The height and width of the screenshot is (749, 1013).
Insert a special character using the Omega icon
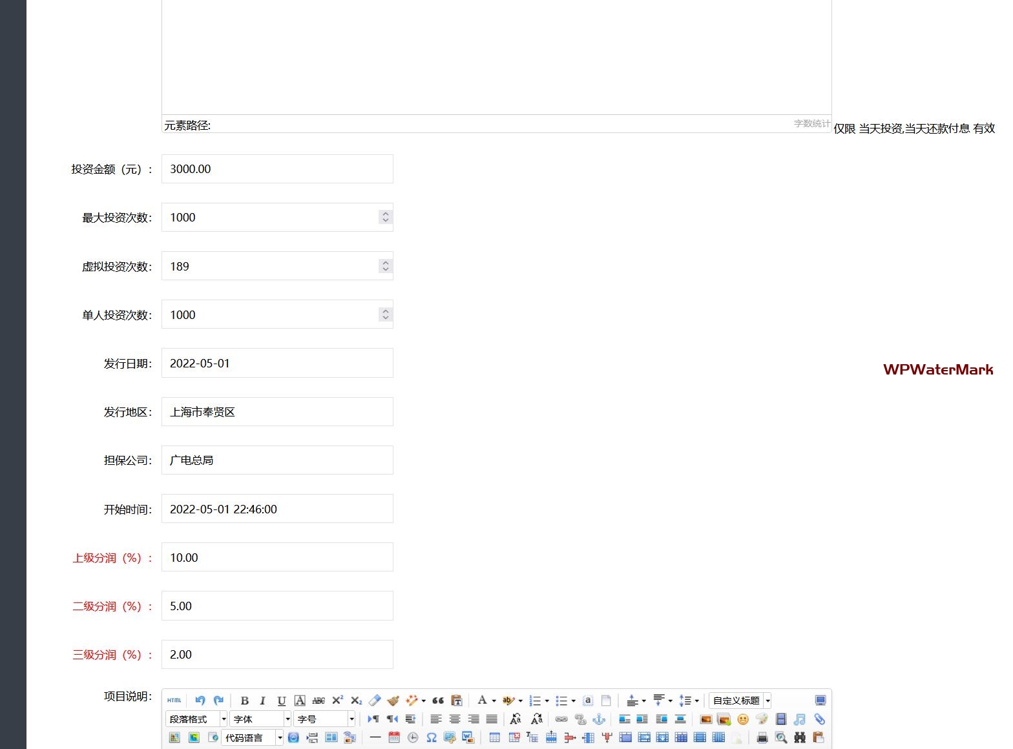click(x=432, y=737)
